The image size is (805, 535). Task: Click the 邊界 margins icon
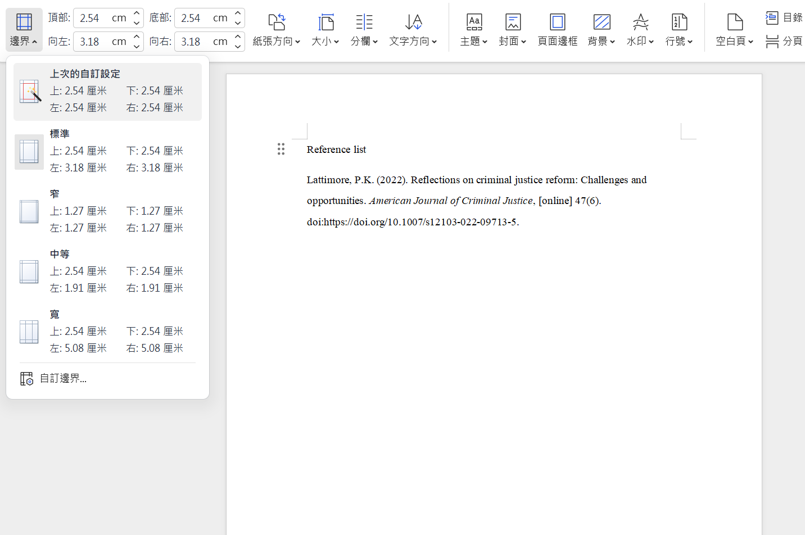[x=24, y=22]
